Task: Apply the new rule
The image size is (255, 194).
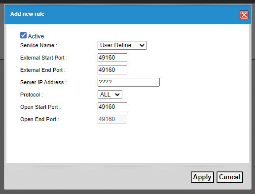Action: [x=202, y=177]
